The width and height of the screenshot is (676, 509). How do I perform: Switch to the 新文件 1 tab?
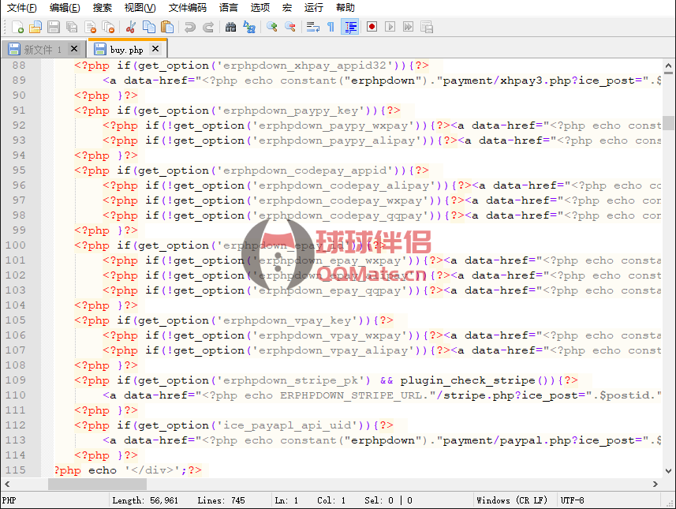point(36,50)
